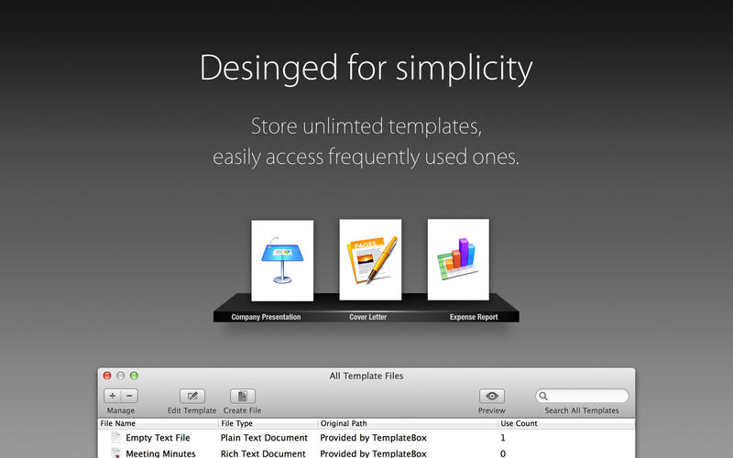Close the All Template Files window
This screenshot has width=733, height=458.
pos(107,376)
